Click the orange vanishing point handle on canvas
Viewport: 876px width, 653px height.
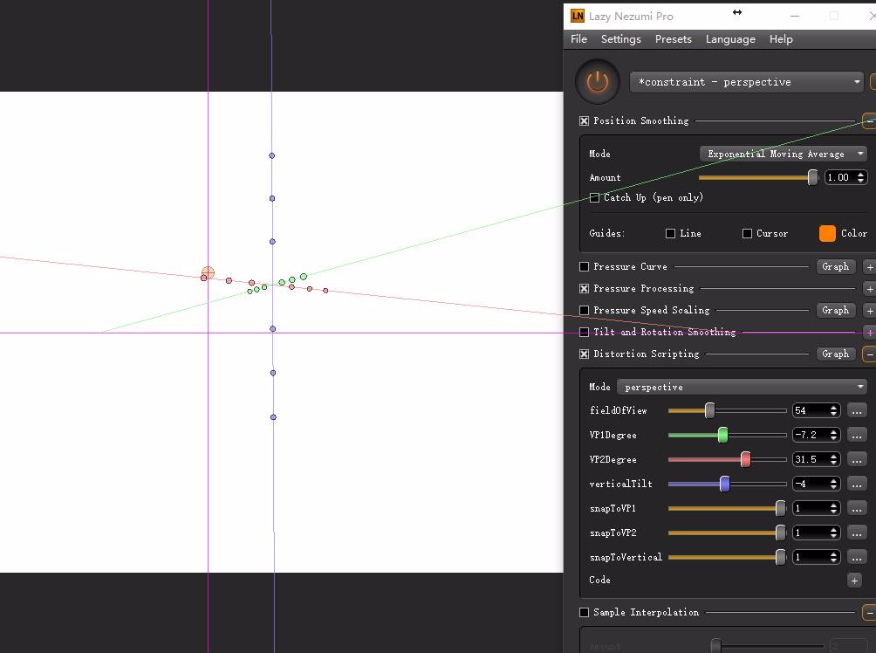tap(208, 273)
